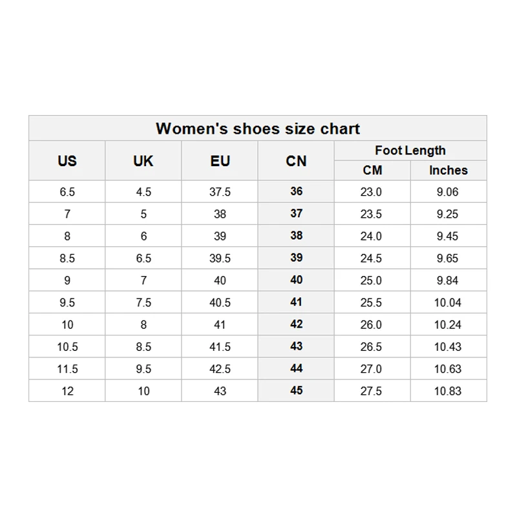Click US size 11.5 cell
The image size is (517, 517).
pyautogui.click(x=67, y=369)
